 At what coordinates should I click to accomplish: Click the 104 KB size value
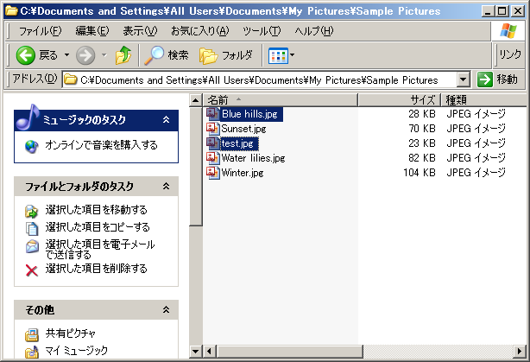[420, 173]
